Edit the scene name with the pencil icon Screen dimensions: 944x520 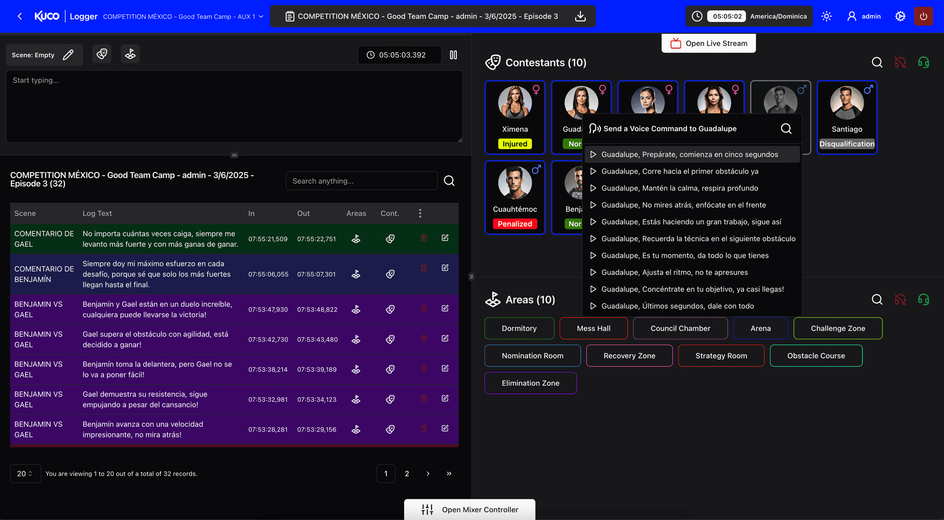coord(68,55)
